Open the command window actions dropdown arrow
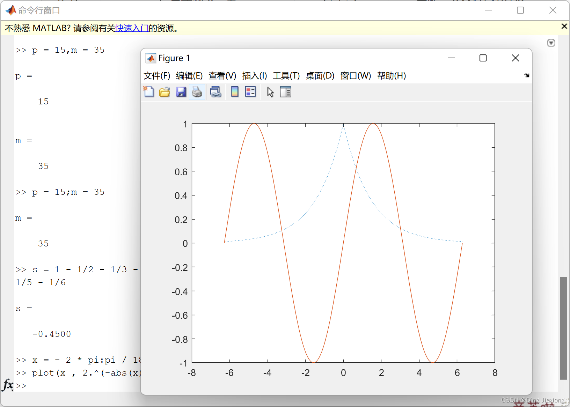 point(551,43)
